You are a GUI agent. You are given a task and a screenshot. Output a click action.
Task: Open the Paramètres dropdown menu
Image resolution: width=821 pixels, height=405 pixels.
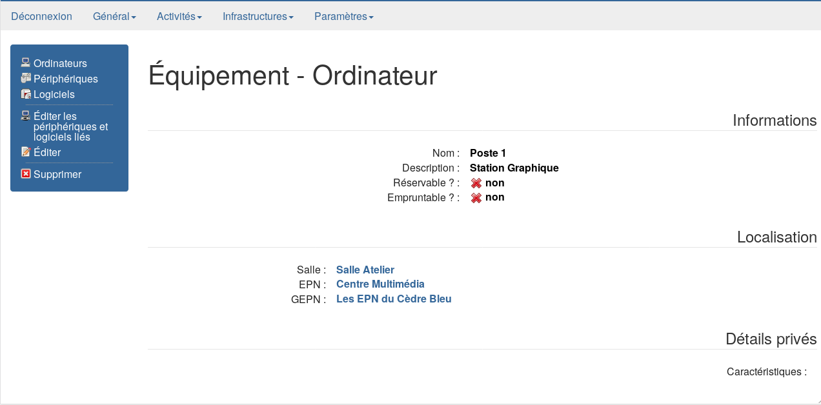point(343,17)
